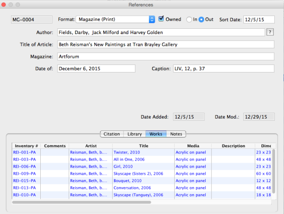Open the Format dropdown showing Magazine (Print)
The image size is (284, 214).
click(x=115, y=19)
